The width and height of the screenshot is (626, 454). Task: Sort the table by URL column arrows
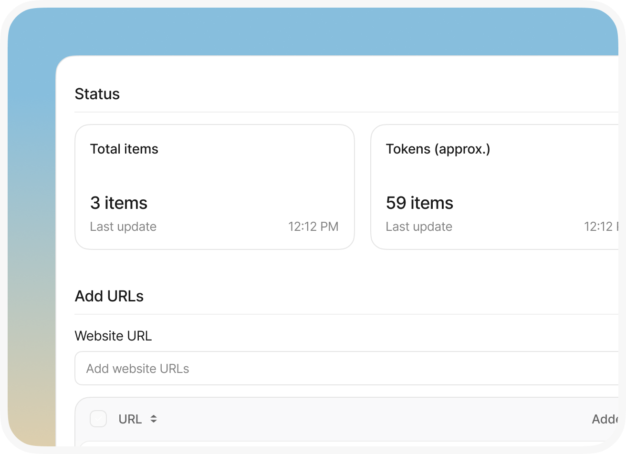pyautogui.click(x=154, y=419)
